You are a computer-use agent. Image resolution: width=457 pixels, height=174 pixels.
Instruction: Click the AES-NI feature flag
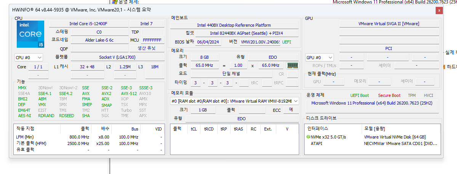(x=24, y=116)
